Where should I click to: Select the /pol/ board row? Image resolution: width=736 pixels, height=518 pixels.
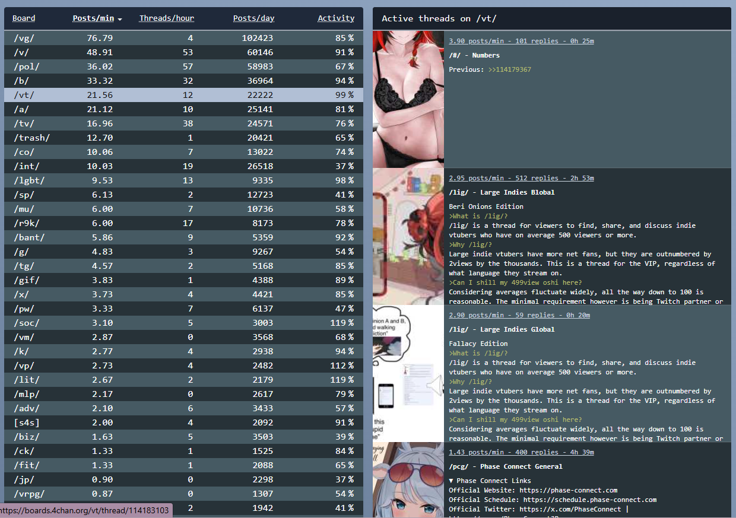pyautogui.click(x=183, y=66)
